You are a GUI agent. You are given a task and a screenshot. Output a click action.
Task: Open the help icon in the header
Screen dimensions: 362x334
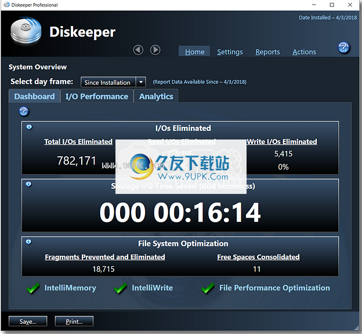pyautogui.click(x=343, y=47)
